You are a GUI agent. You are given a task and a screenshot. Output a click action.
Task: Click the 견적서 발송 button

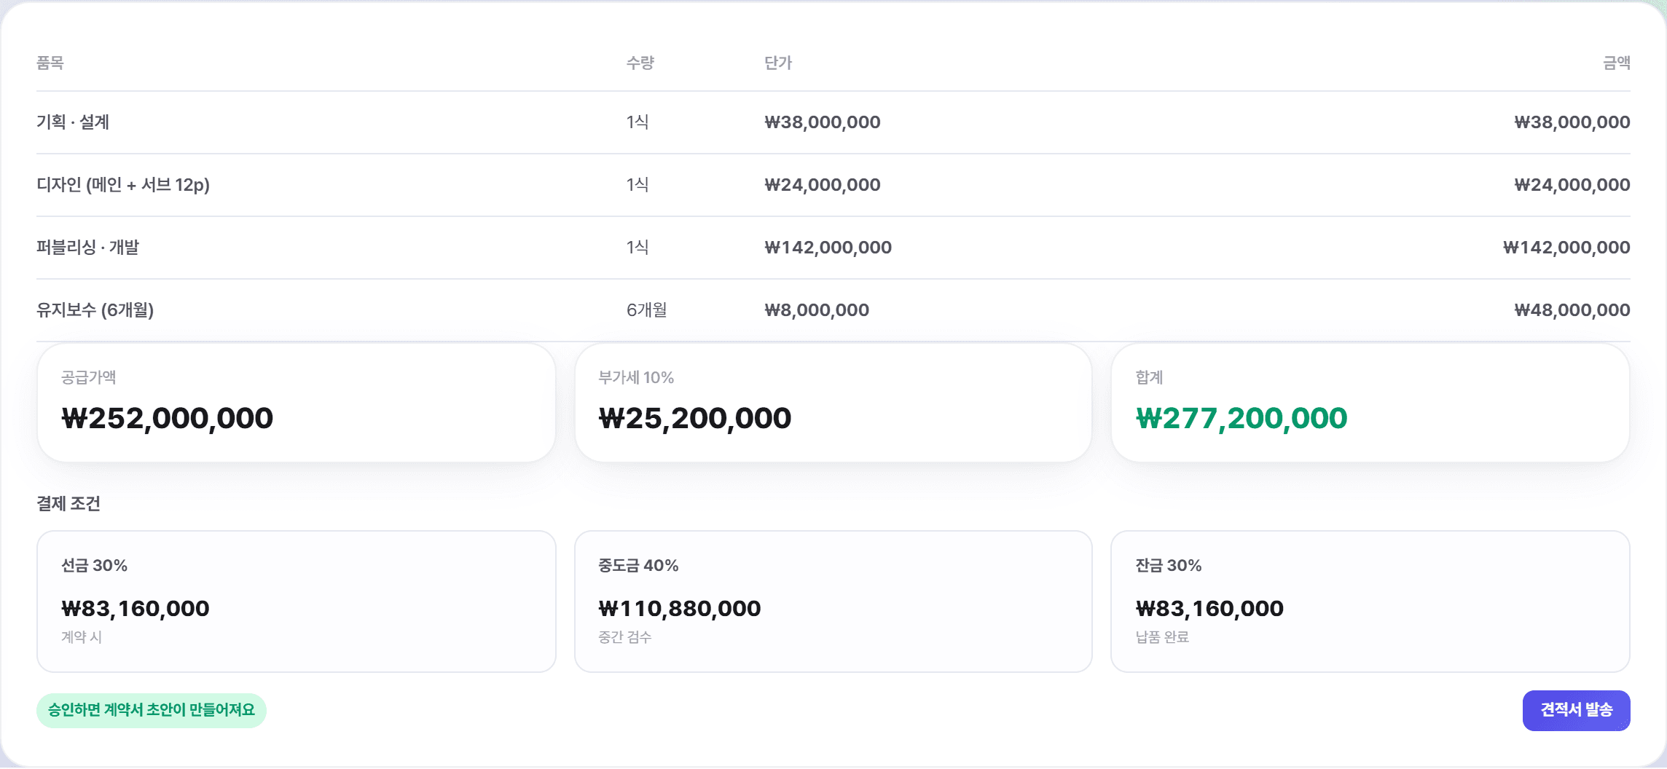(x=1576, y=710)
